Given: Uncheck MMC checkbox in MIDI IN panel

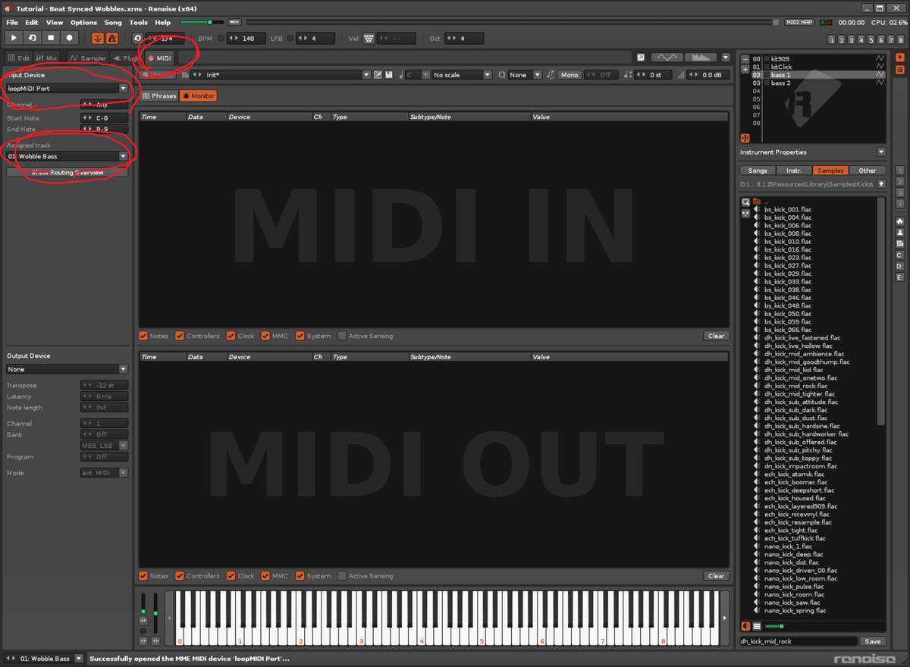Looking at the screenshot, I should (x=265, y=336).
